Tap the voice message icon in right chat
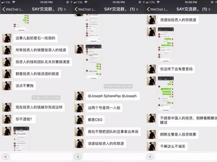 [x=150, y=157]
